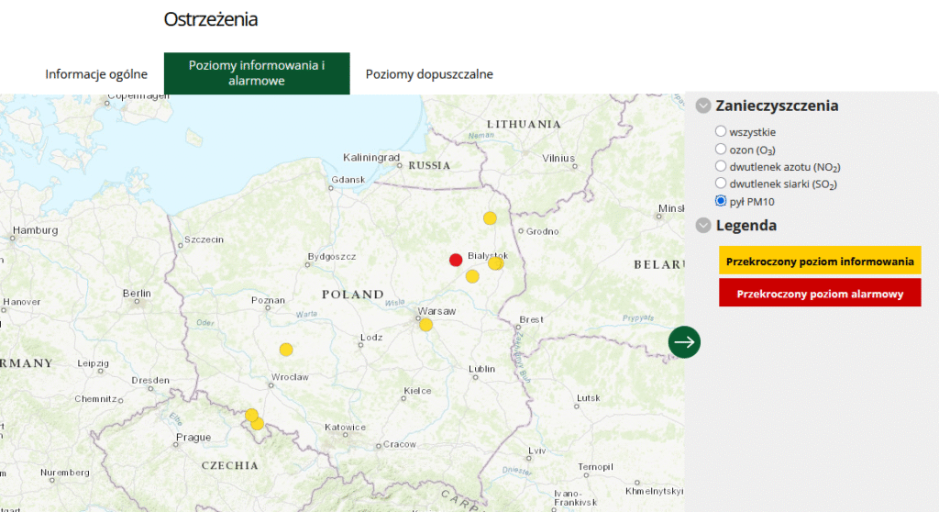Image resolution: width=939 pixels, height=512 pixels.
Task: Click the Berlin city label
Action: [137, 294]
